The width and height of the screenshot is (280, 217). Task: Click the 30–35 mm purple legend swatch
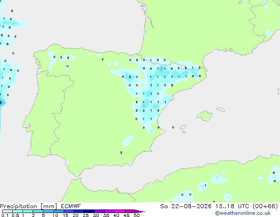pos(99,211)
